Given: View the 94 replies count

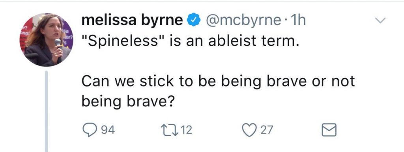Looking at the screenshot, I should [x=107, y=130].
